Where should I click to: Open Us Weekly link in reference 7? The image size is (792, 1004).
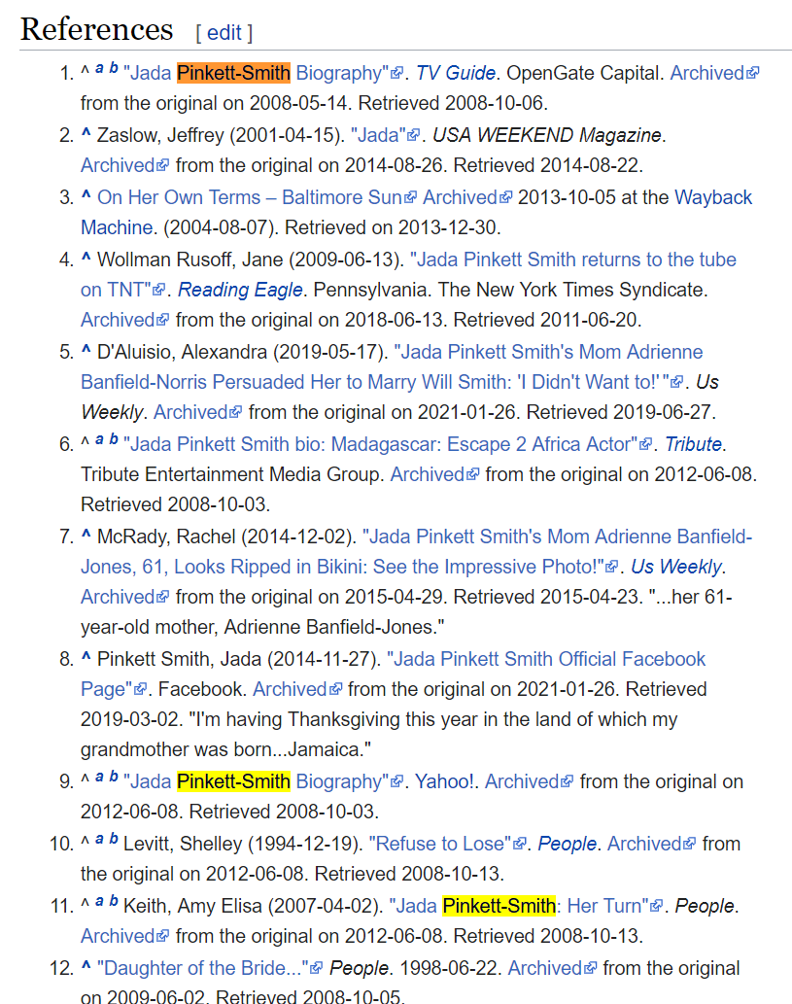tap(675, 567)
